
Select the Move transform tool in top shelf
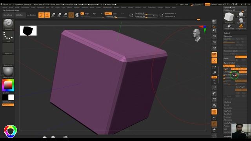pos(53,15)
